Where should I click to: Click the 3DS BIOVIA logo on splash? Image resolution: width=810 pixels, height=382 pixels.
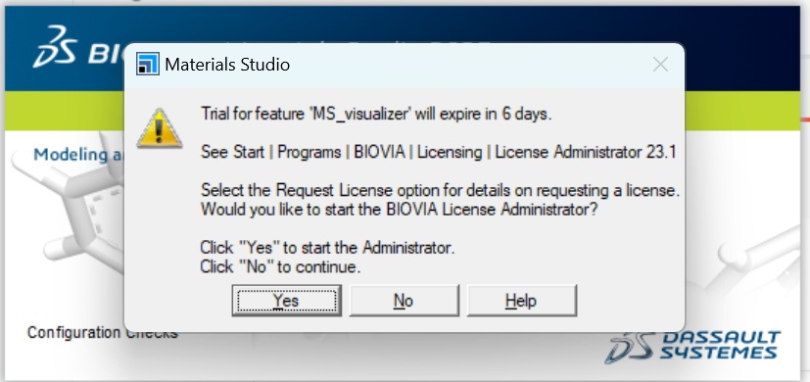point(77,48)
